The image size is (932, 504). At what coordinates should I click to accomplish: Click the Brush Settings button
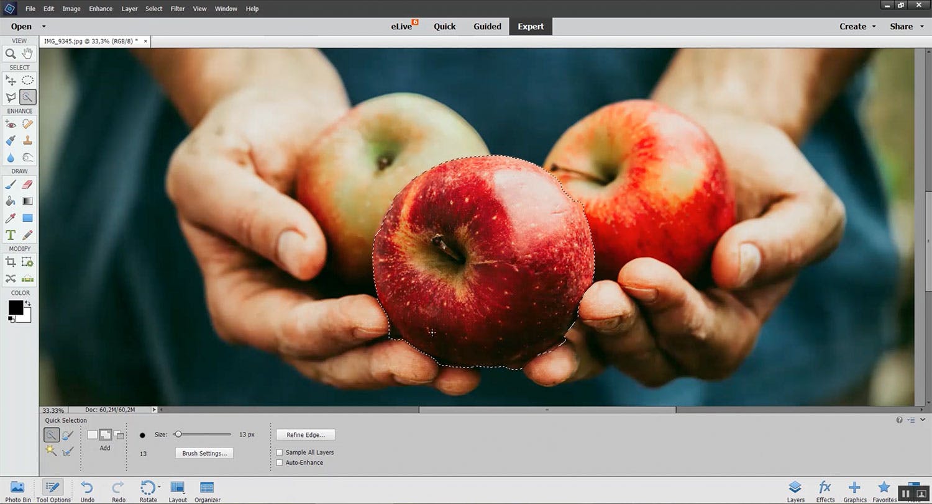click(x=204, y=453)
